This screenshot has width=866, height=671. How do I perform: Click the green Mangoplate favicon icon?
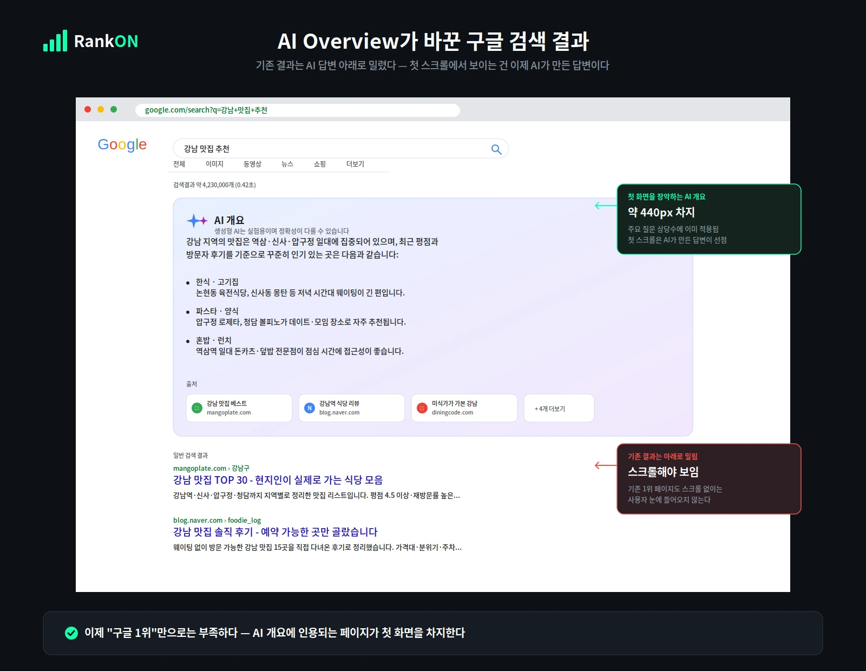click(196, 407)
